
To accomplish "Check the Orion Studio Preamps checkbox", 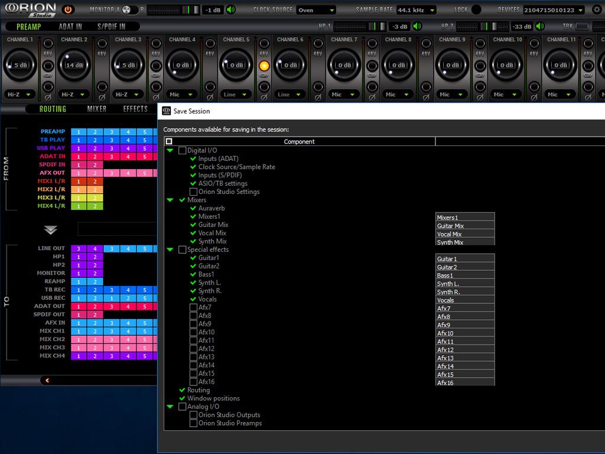I will click(x=193, y=423).
